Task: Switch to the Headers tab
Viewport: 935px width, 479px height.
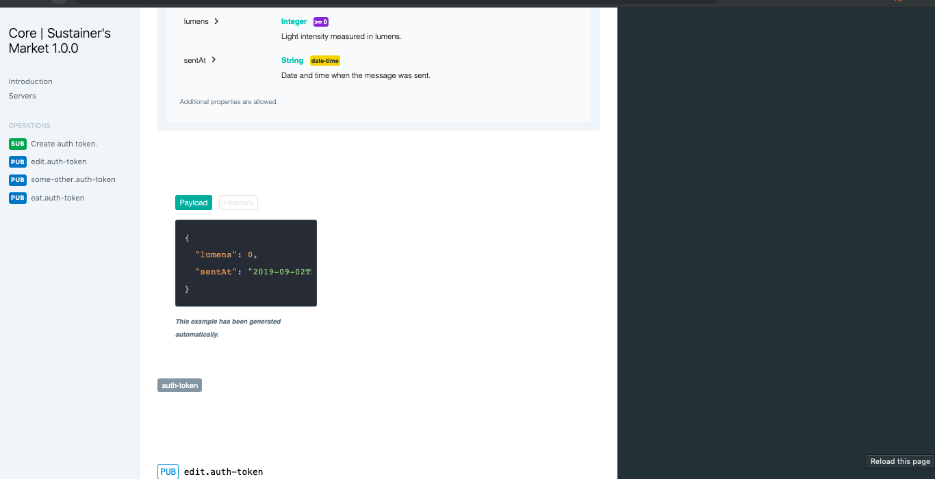Action: (238, 203)
